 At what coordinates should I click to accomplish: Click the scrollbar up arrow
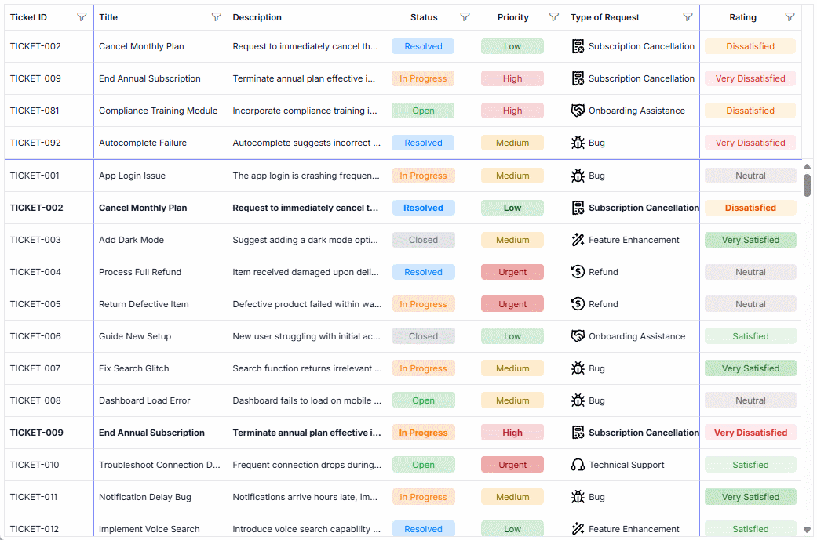tap(808, 166)
